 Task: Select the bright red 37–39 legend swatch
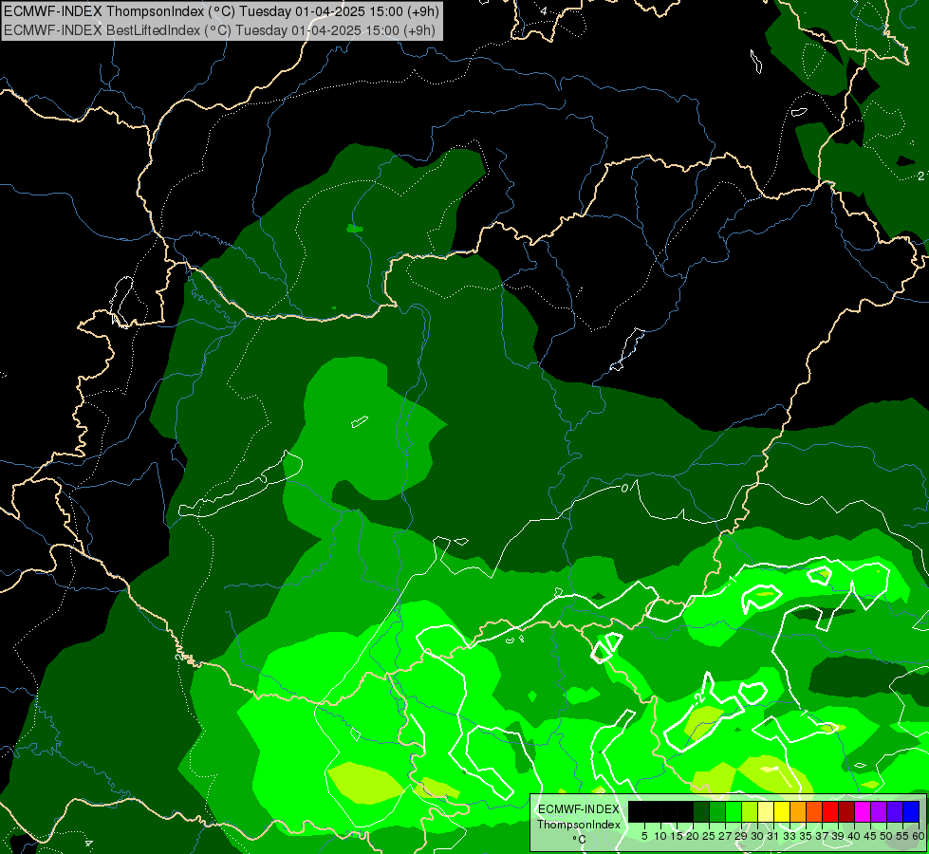[830, 811]
